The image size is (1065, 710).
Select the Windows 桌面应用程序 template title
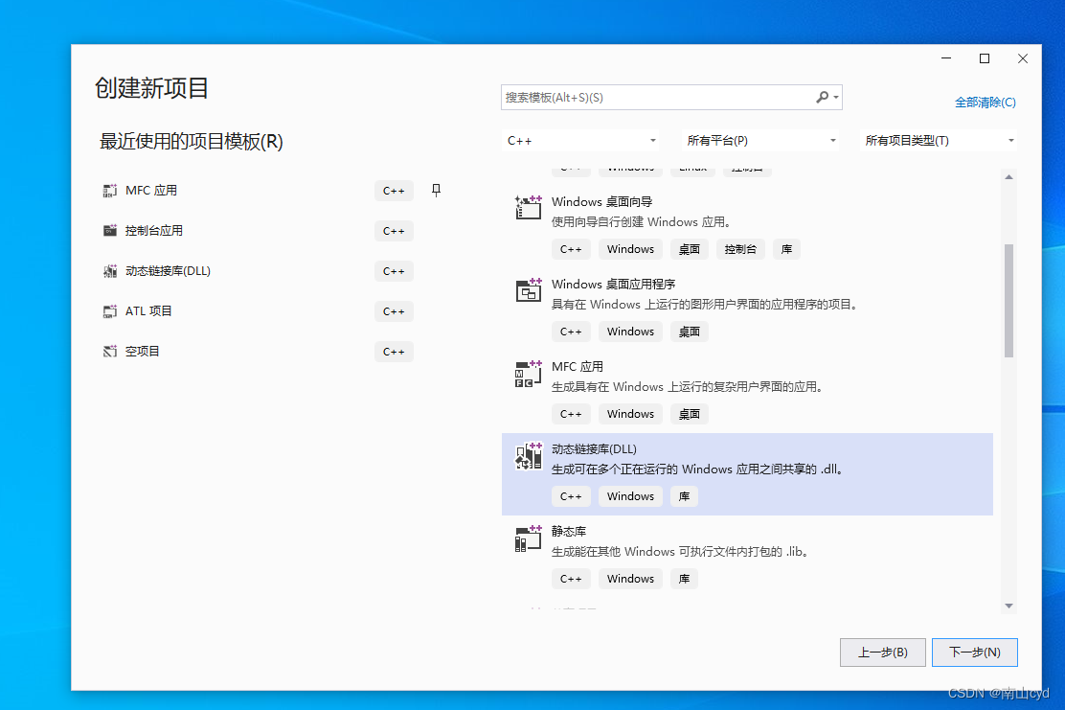613,284
